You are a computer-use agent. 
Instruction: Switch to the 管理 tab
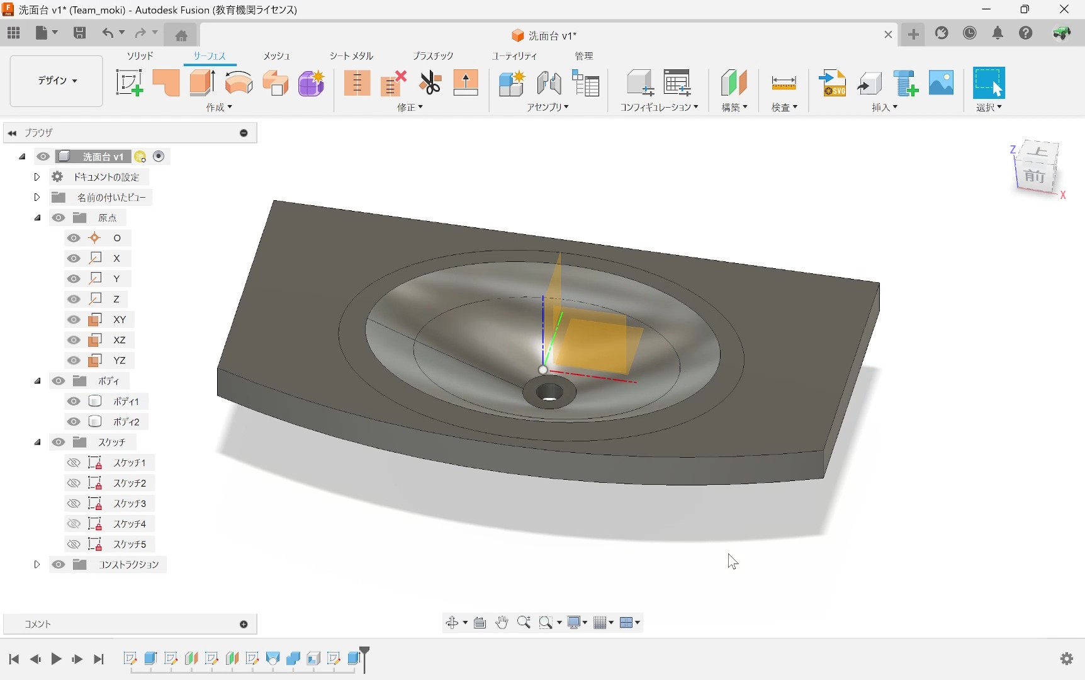(584, 56)
